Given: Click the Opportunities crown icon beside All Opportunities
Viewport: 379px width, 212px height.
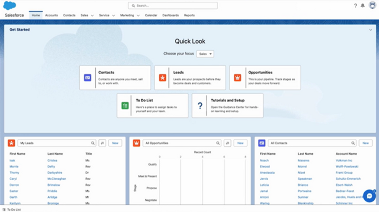Looking at the screenshot, I should [x=136, y=143].
